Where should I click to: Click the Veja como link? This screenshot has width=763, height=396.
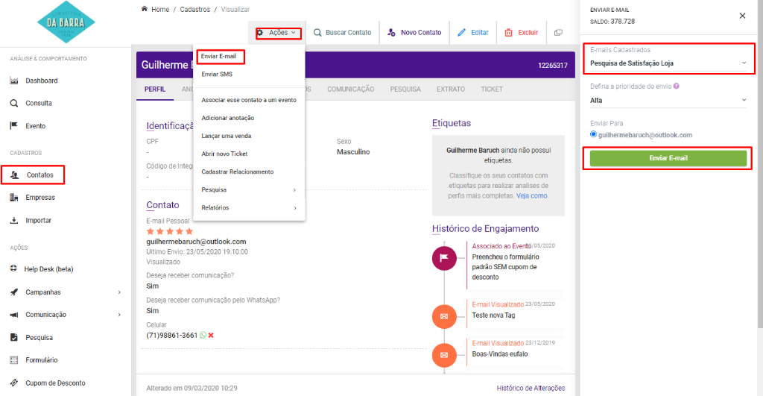click(x=532, y=195)
